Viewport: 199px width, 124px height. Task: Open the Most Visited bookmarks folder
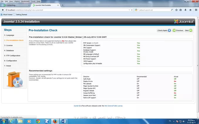click(x=6, y=15)
